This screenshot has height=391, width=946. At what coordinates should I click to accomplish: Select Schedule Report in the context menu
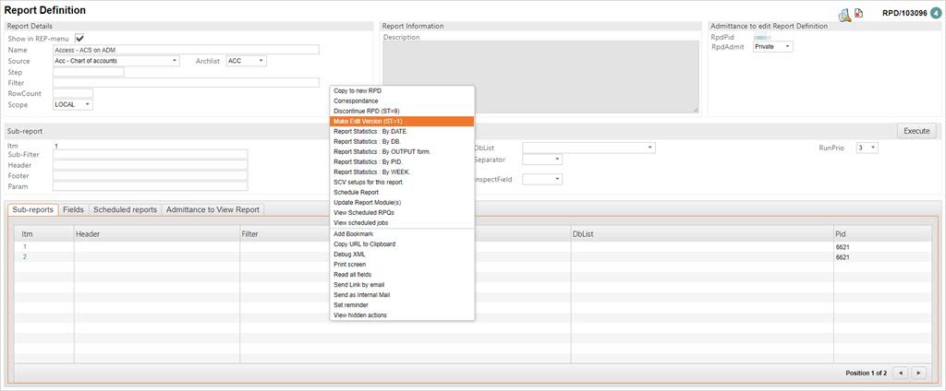pos(401,192)
